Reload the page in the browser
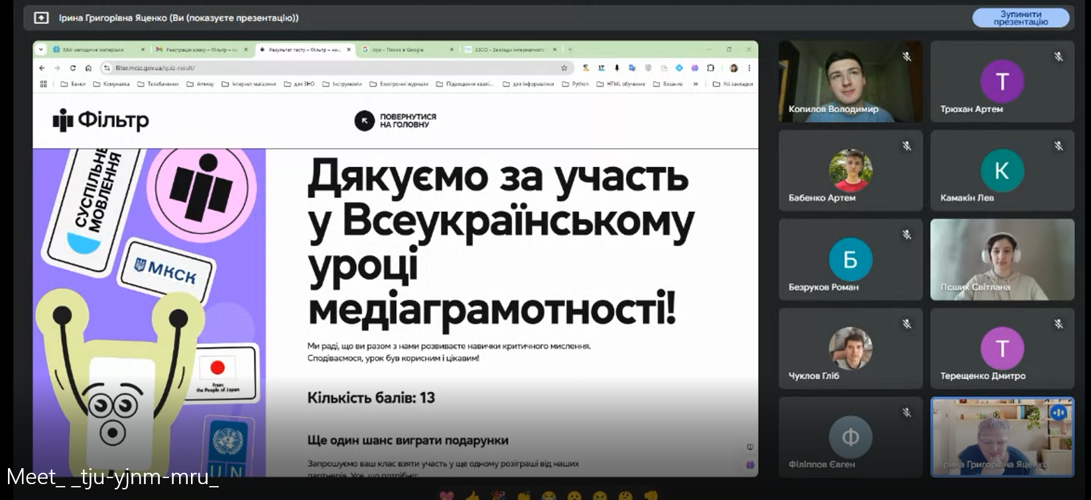This screenshot has height=500, width=1091. click(x=73, y=68)
